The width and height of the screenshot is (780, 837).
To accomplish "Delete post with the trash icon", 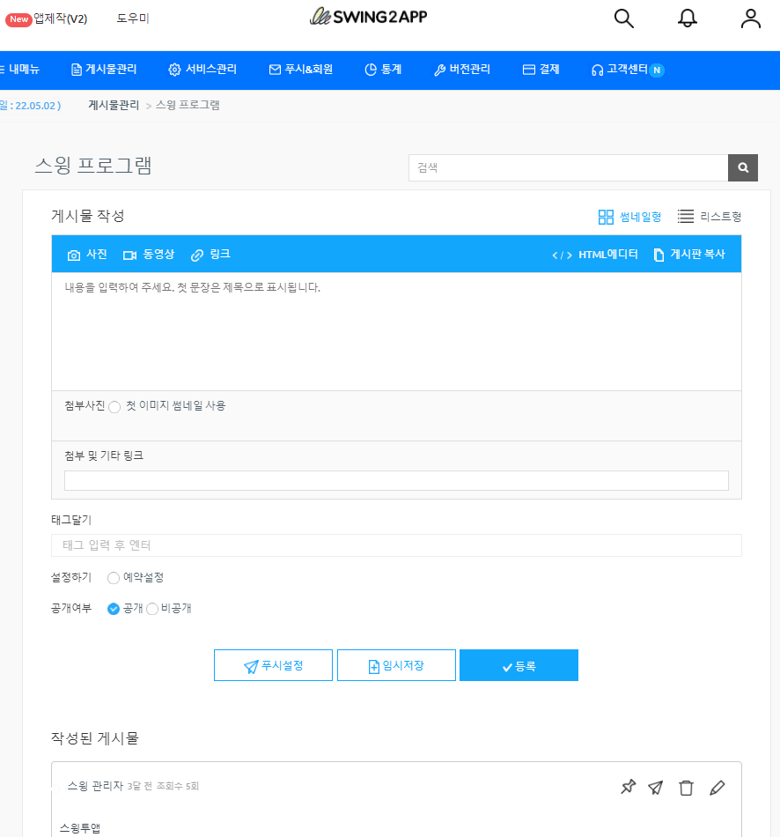I will 686,788.
